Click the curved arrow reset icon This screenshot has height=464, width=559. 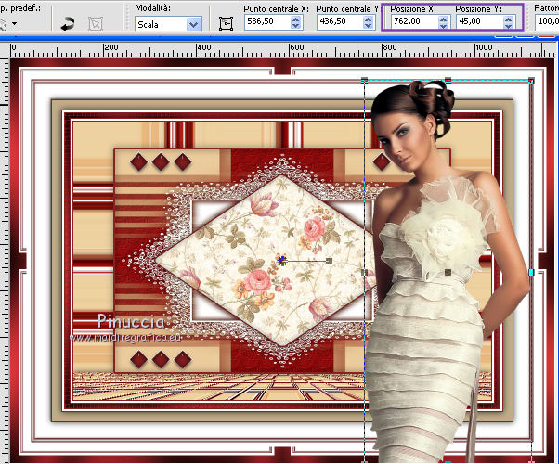(x=68, y=21)
